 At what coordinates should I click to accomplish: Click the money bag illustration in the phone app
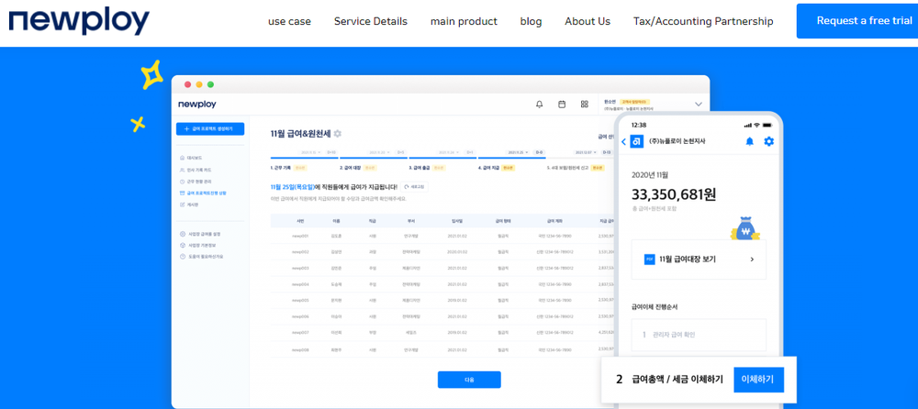point(744,229)
